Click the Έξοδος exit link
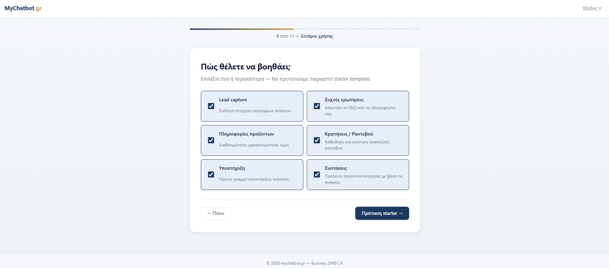 coord(592,8)
